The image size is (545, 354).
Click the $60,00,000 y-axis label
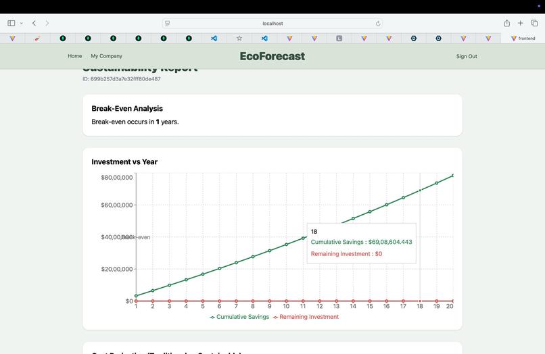(117, 205)
